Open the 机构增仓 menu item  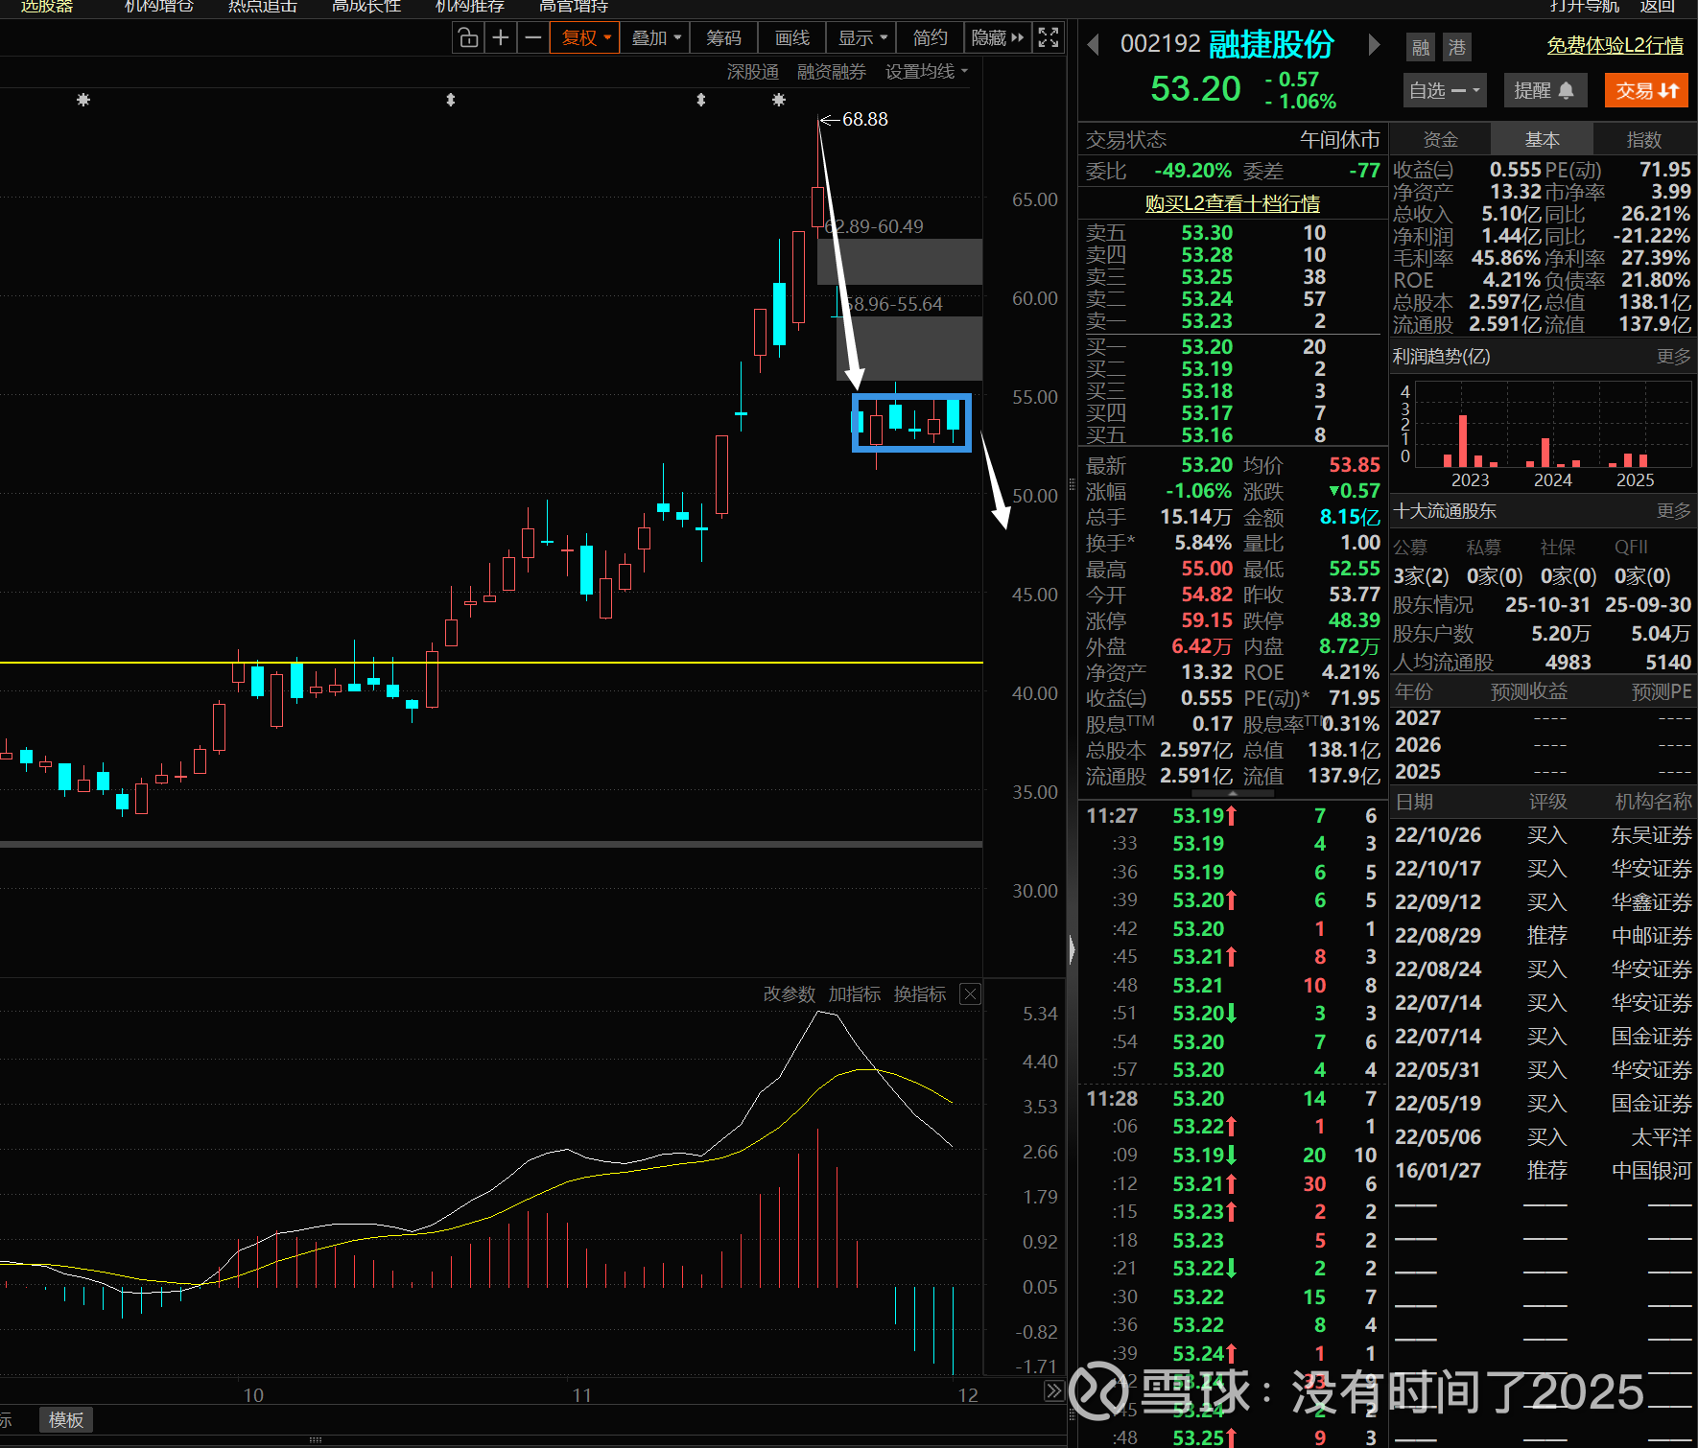pos(158,7)
